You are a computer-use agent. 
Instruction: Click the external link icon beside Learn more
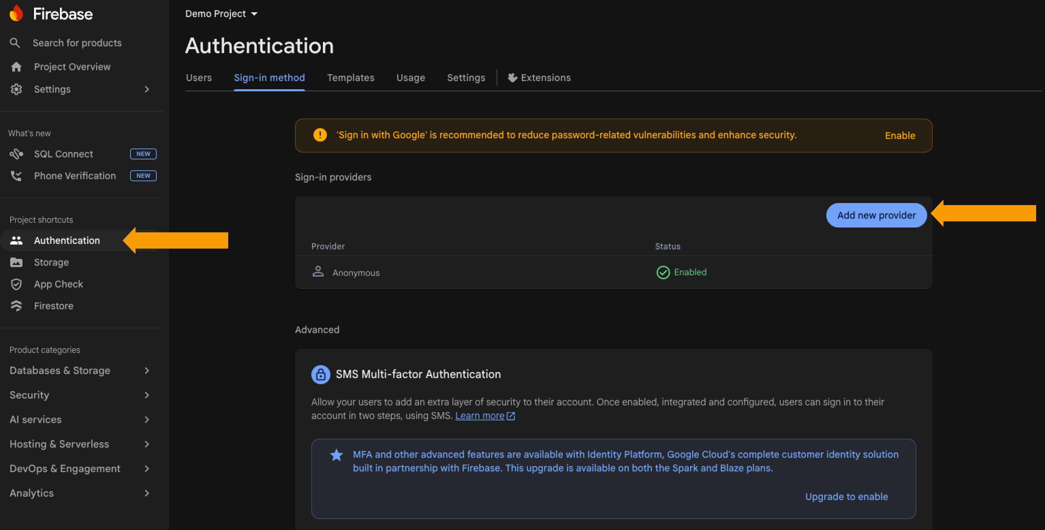[x=511, y=416]
